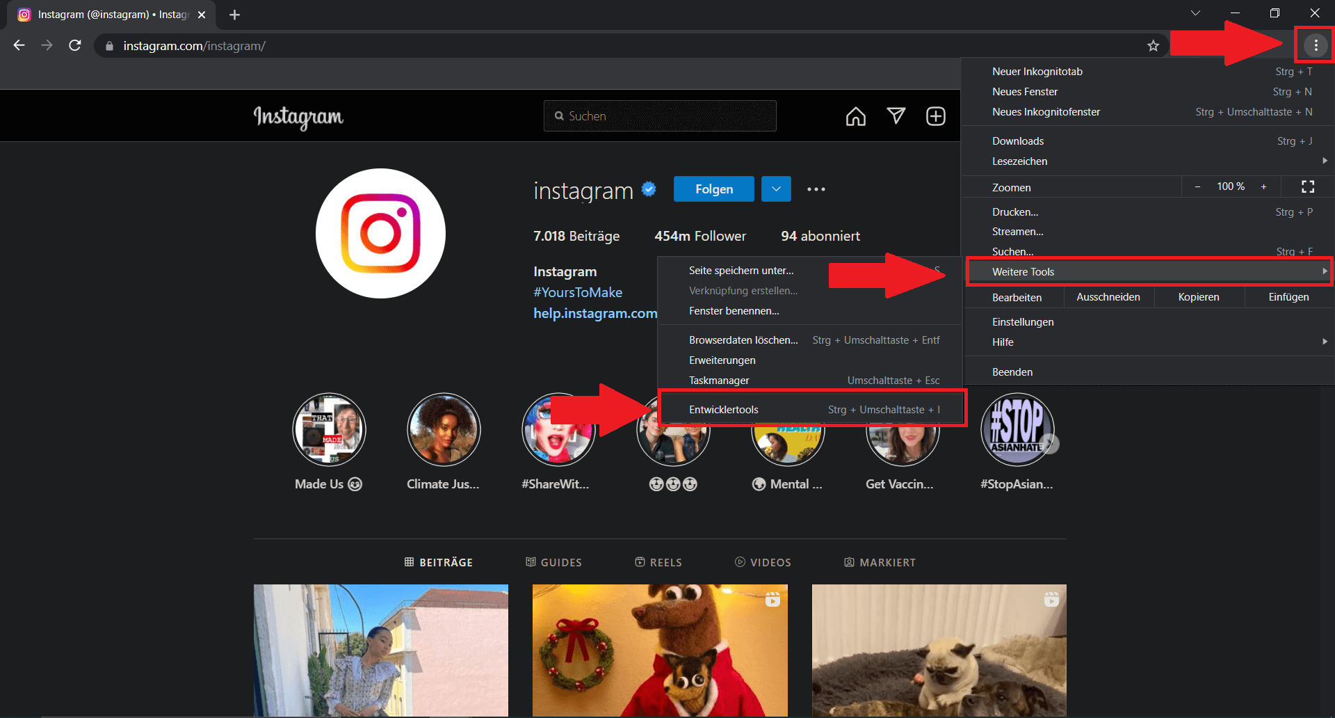This screenshot has height=718, width=1335.
Task: Navigate back with the browser arrow
Action: click(19, 46)
